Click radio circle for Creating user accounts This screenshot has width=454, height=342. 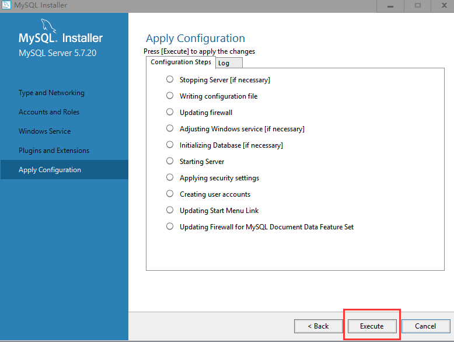[170, 194]
